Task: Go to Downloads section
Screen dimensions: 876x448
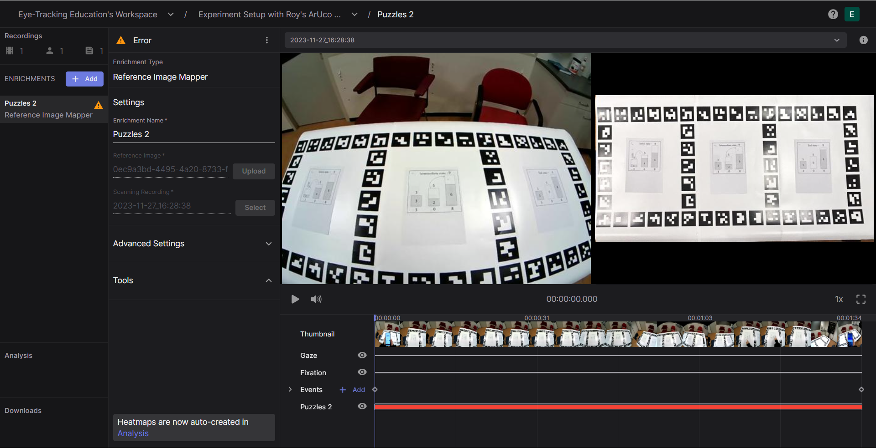Action: pyautogui.click(x=23, y=411)
